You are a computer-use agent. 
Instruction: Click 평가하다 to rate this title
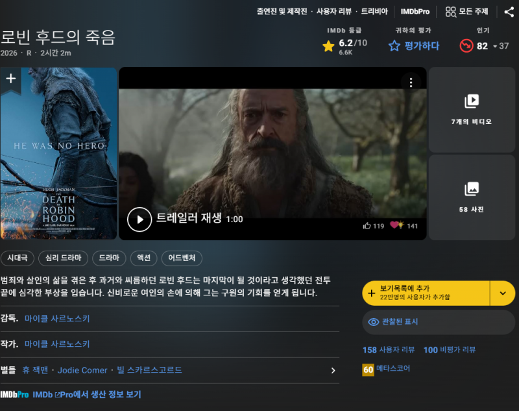tap(422, 45)
